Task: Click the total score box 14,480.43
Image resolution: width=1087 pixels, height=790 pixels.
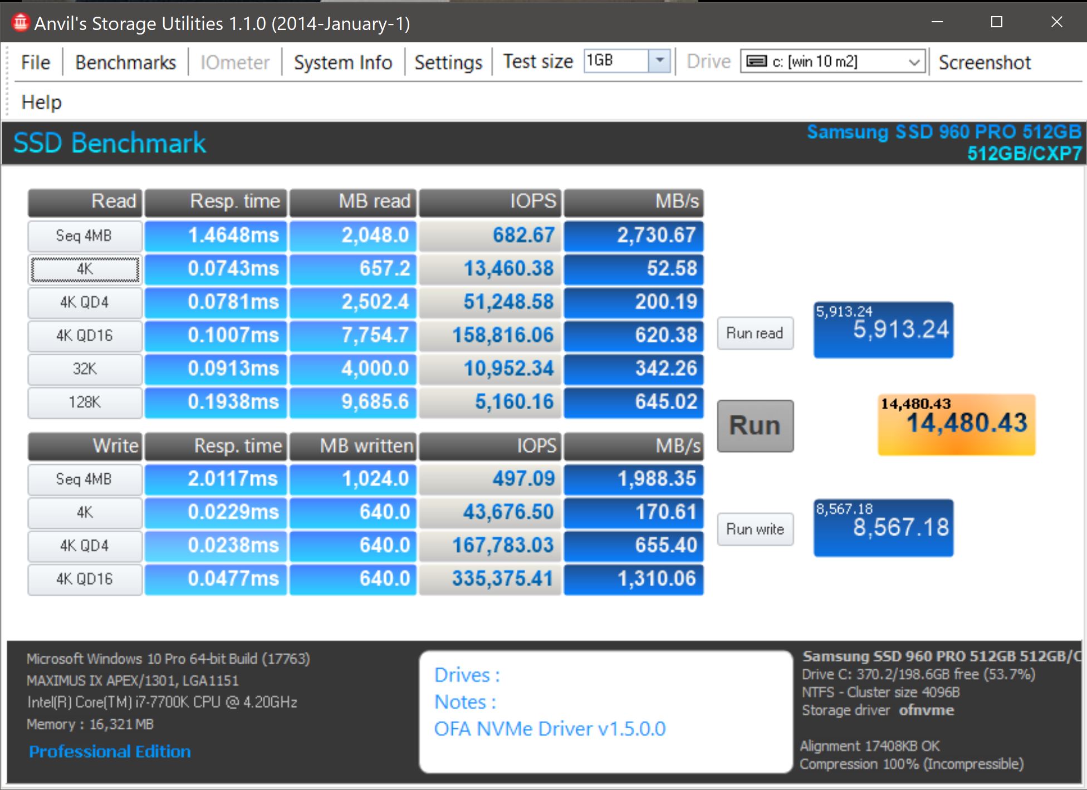Action: (957, 425)
